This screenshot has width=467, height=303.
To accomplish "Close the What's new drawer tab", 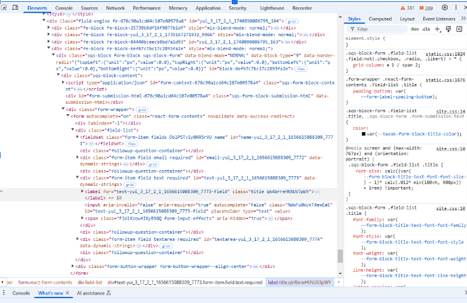I will tap(68, 293).
